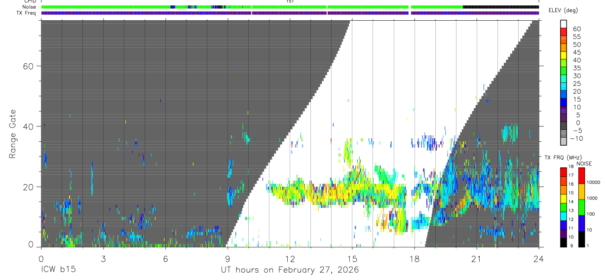Image resolution: width=606 pixels, height=280 pixels.
Task: Click the 'ICW b15' label
Action: [x=58, y=271]
